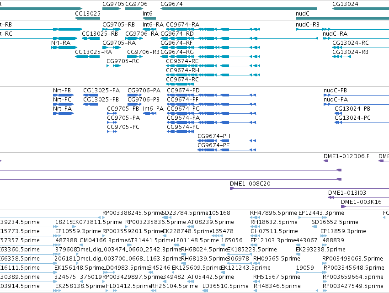
Task: Click protein CG9705-PC
Action: 123,127
